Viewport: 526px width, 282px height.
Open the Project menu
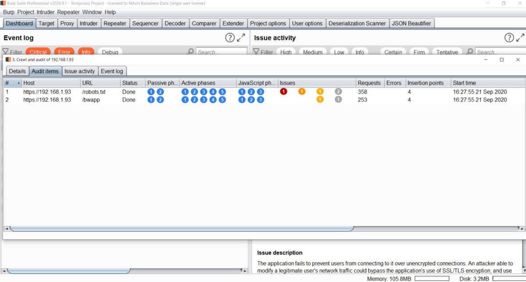point(26,12)
